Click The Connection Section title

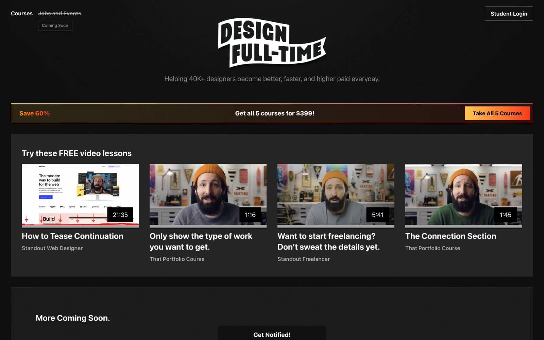tap(451, 236)
